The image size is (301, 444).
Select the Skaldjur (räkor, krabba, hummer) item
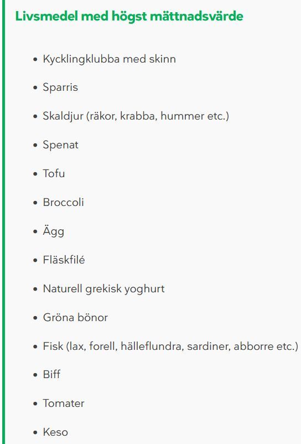pos(136,116)
